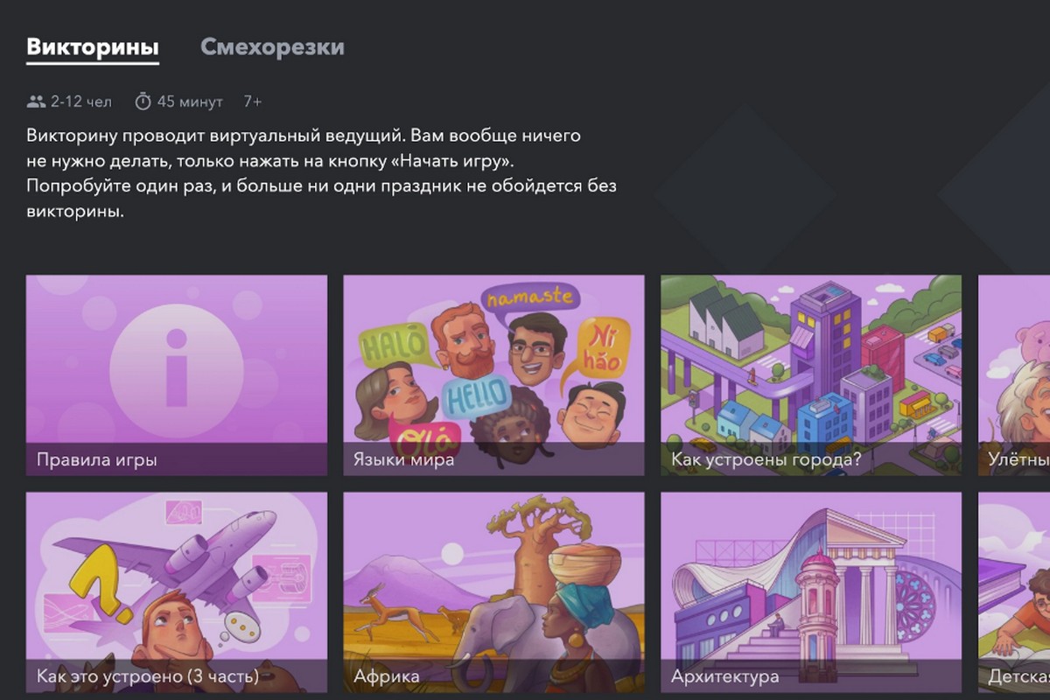Switch to the Викторины tab
Screen dimensions: 1050x700
(x=93, y=47)
